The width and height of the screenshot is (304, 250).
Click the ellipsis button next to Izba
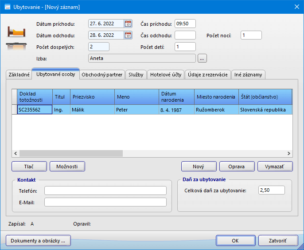point(202,58)
